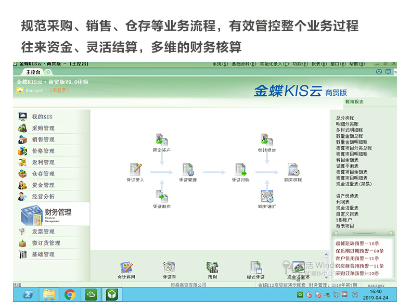Open 科目余额表 report
The image size is (411, 307).
347,160
